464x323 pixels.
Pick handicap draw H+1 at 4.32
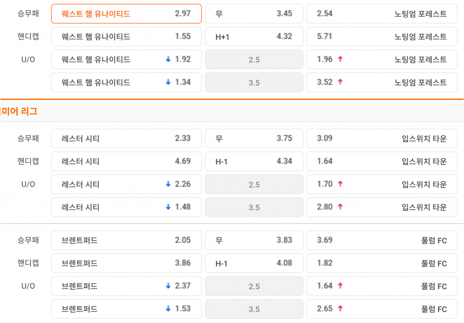coord(254,36)
